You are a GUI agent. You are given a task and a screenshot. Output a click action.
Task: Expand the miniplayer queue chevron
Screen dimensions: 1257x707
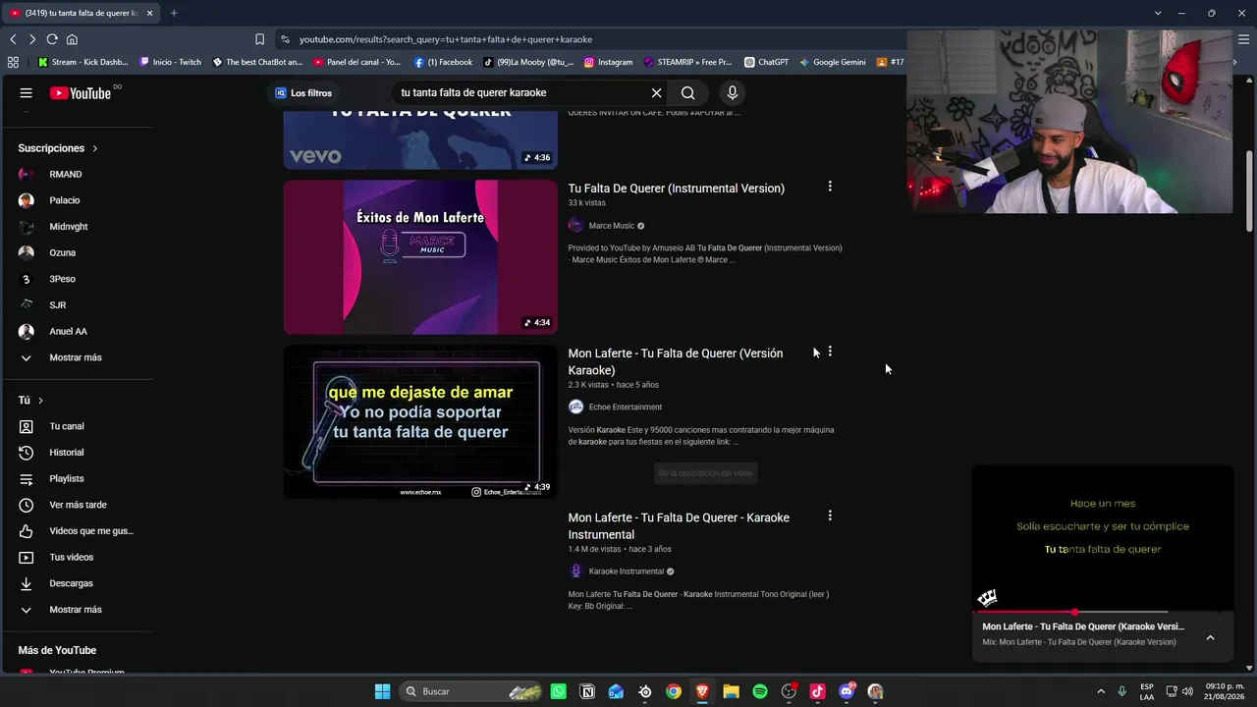click(1211, 637)
